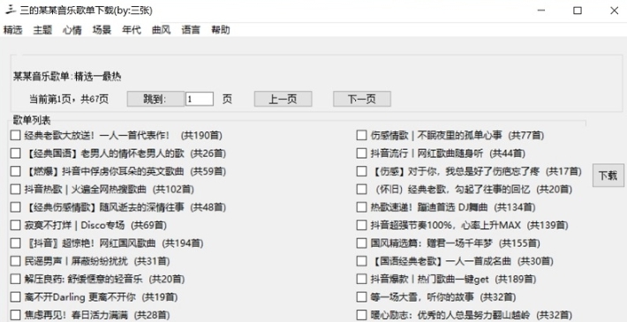Screen dimensions: 627x322
Task: Check 【伤感】对于你 playlist checkbox
Action: (361, 171)
